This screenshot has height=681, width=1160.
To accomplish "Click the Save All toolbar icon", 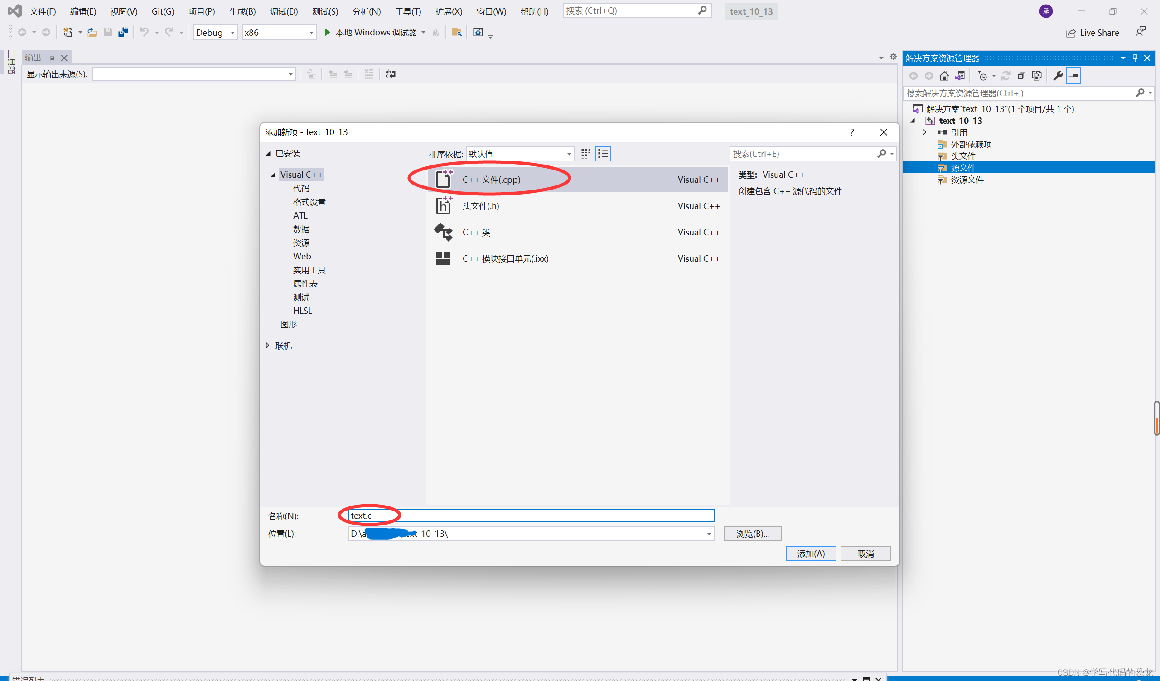I will [123, 32].
